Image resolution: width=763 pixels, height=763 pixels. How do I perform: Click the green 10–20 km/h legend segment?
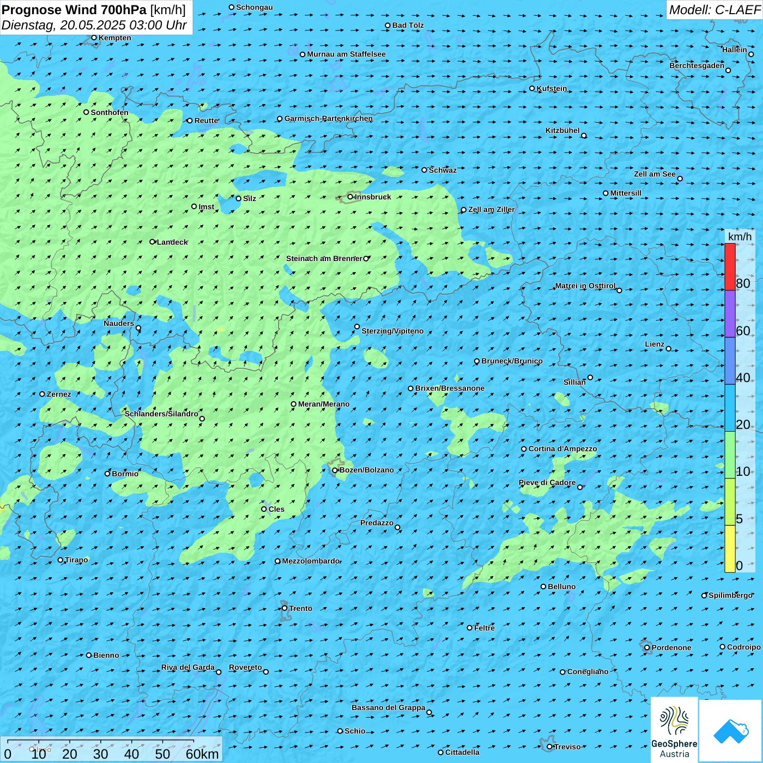pyautogui.click(x=730, y=455)
